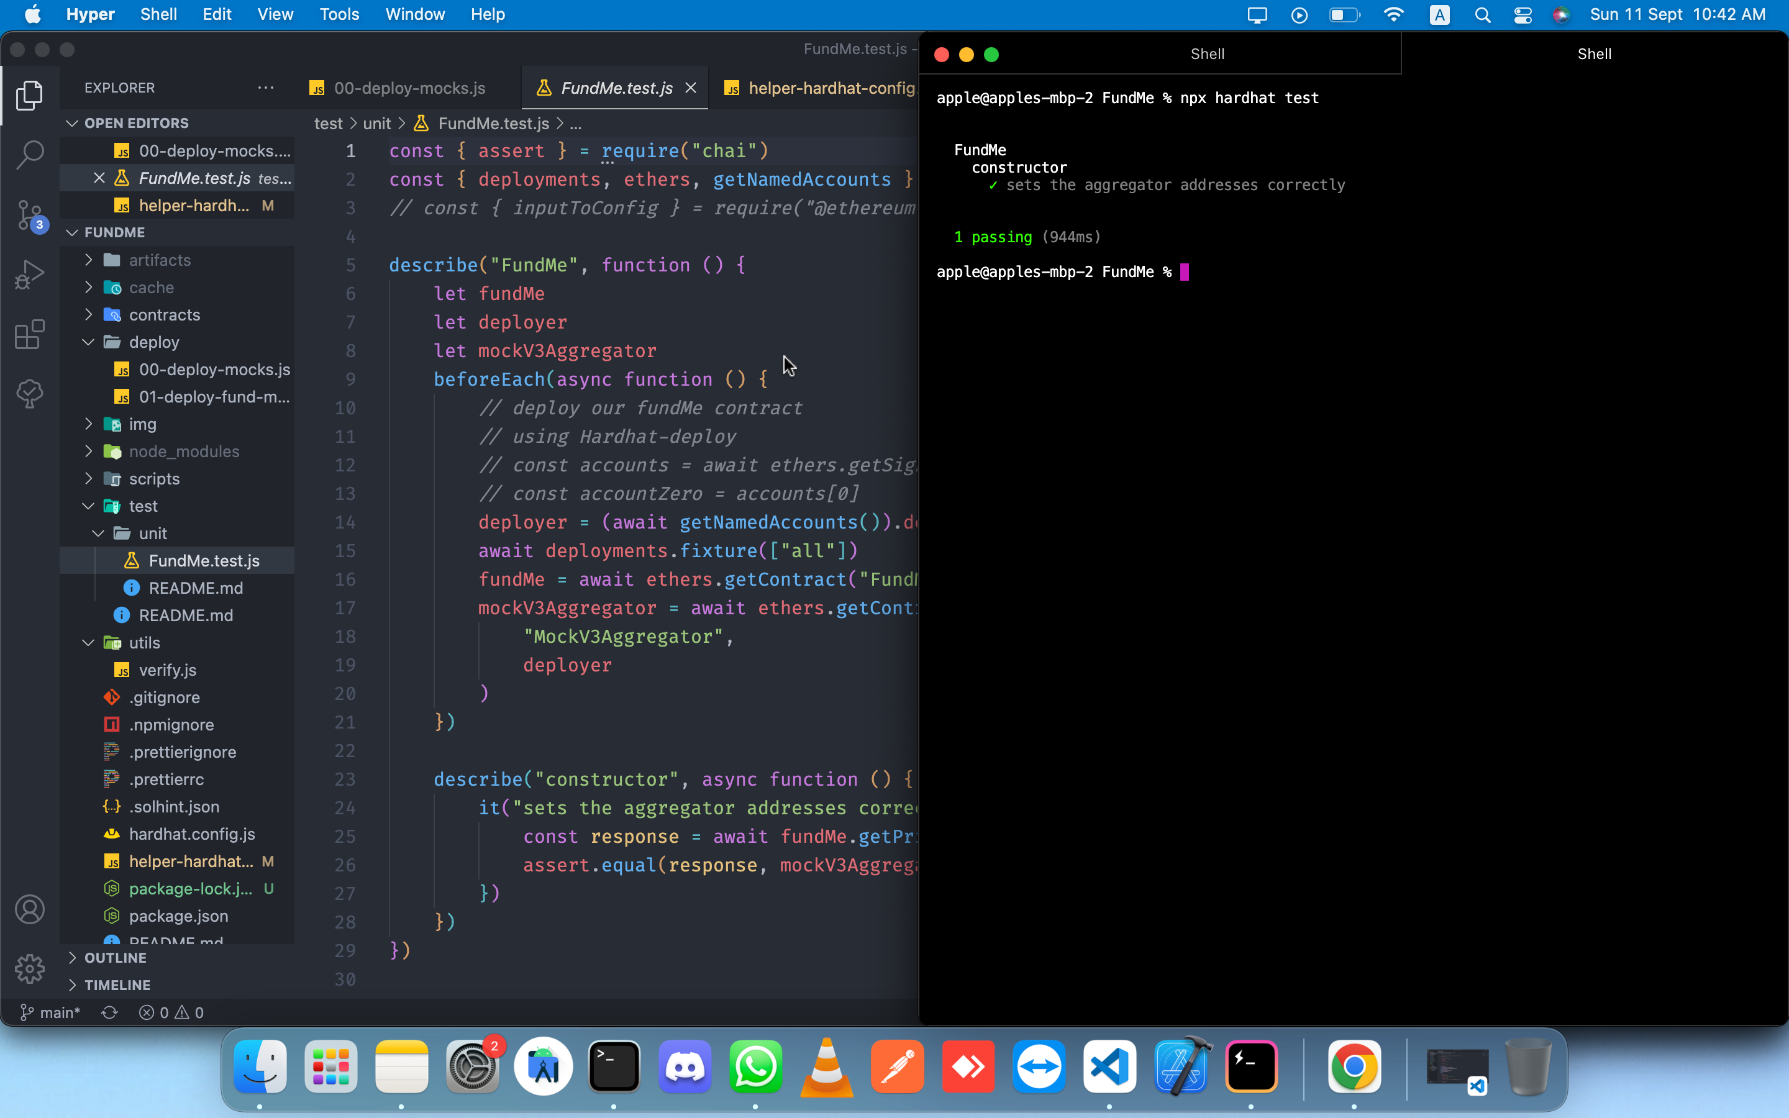Click the Explorer more actions ellipsis
The height and width of the screenshot is (1118, 1789).
coord(266,87)
